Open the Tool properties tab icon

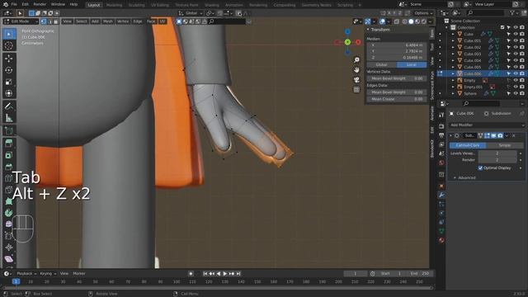click(x=441, y=115)
